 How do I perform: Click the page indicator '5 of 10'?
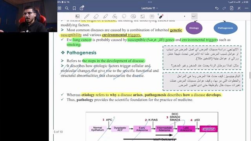(58, 132)
